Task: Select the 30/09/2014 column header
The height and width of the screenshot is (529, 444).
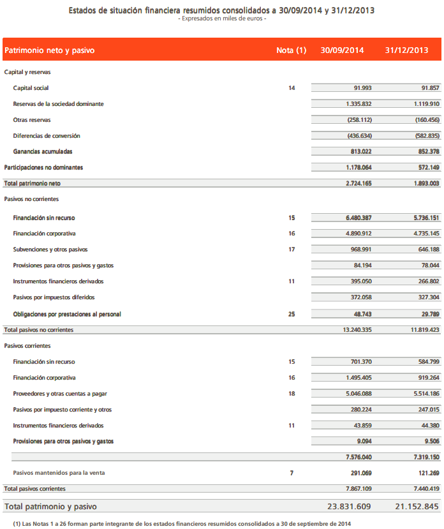Action: [x=343, y=50]
